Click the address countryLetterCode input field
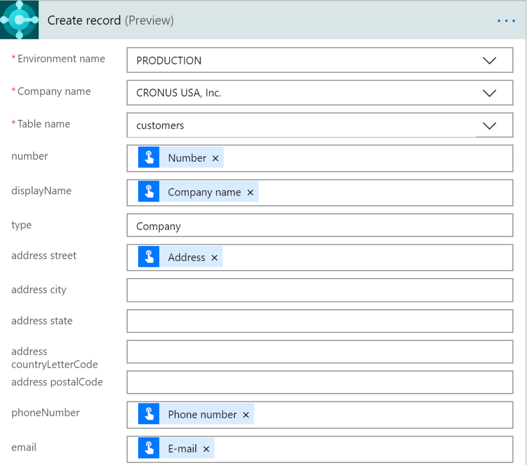527x465 pixels. point(320,352)
